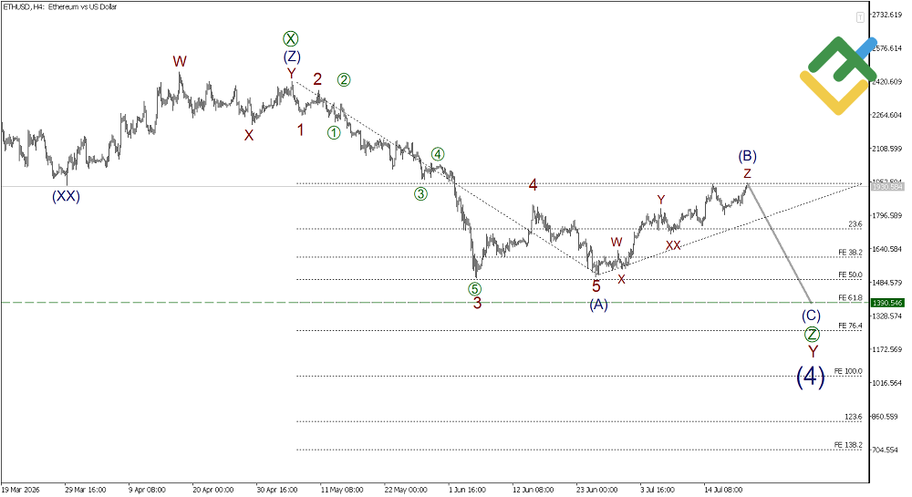Image resolution: width=912 pixels, height=497 pixels.
Task: Click the gray 1930.584 current price tag
Action: (887, 187)
